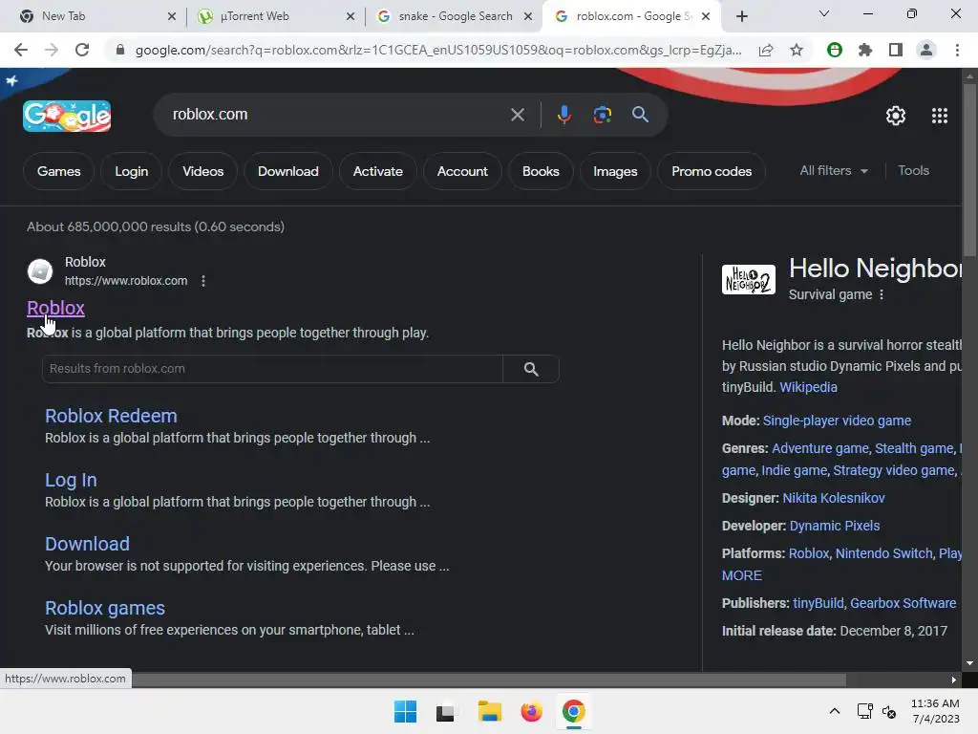Open the Roblox Redeem sitelink
The height and width of the screenshot is (734, 978).
point(111,417)
